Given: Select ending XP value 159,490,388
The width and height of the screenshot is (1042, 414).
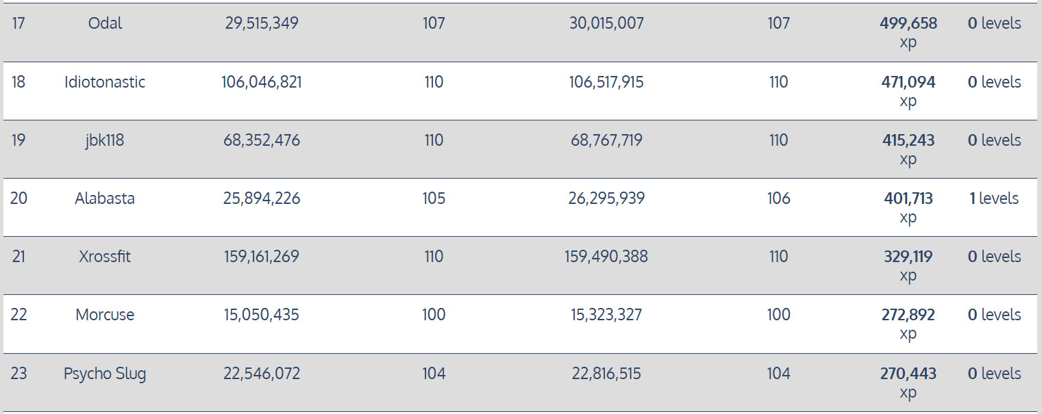Looking at the screenshot, I should (606, 257).
